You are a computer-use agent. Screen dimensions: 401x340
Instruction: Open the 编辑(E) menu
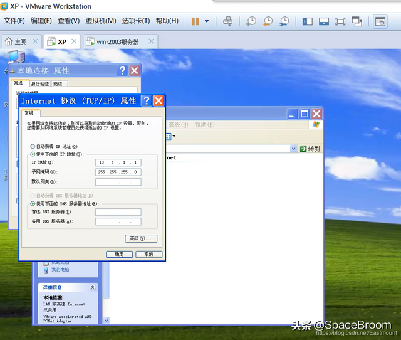point(41,21)
